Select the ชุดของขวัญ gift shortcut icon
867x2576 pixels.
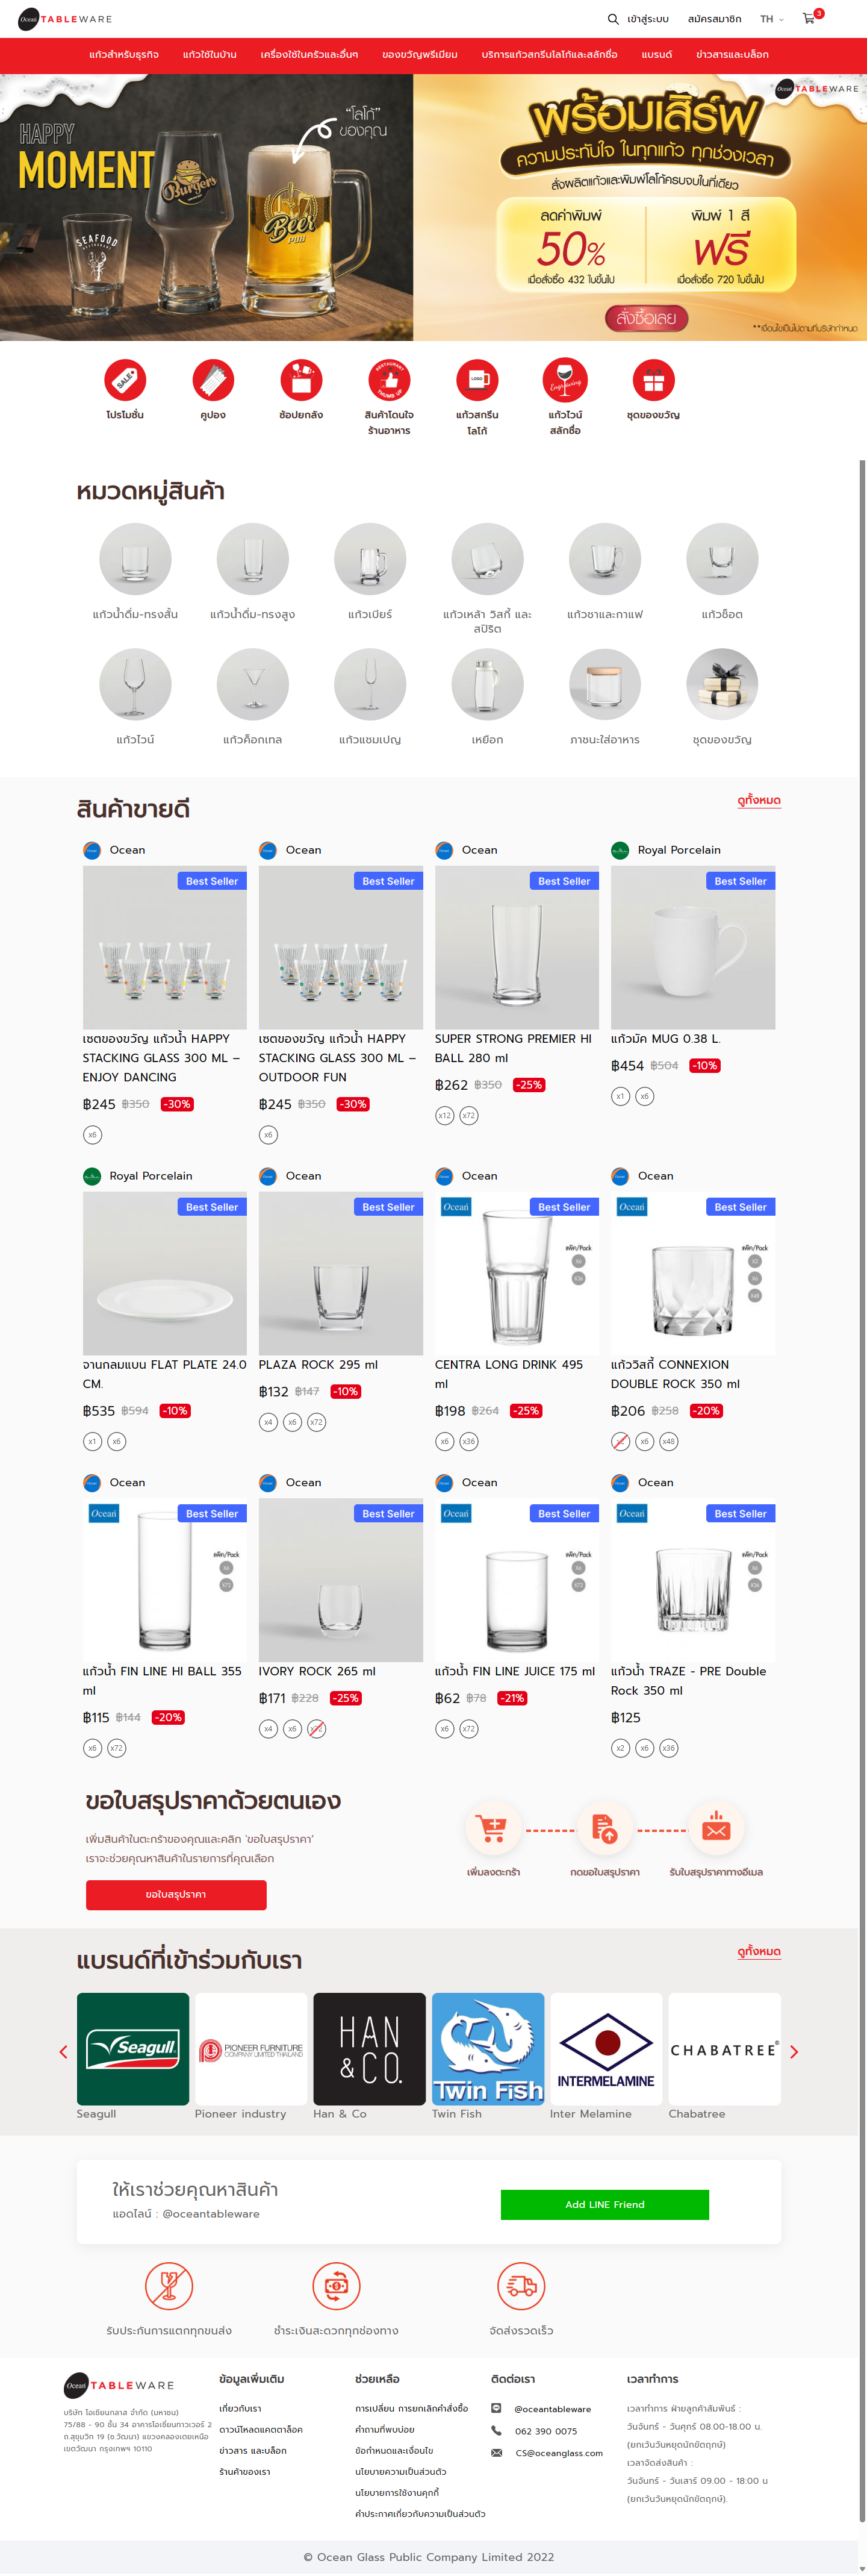pos(653,381)
